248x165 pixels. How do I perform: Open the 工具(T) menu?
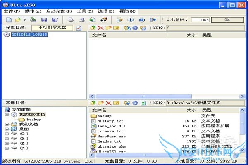[x=85, y=12]
